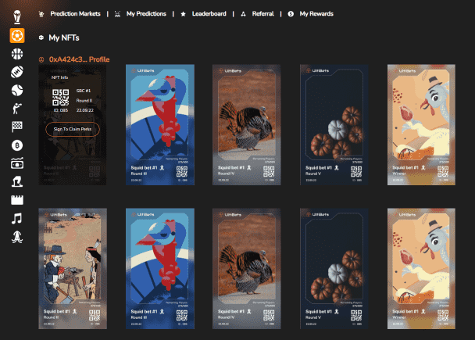The image size is (475, 340).
Task: Select lower row Round III blue turkey card
Action: pos(160,269)
